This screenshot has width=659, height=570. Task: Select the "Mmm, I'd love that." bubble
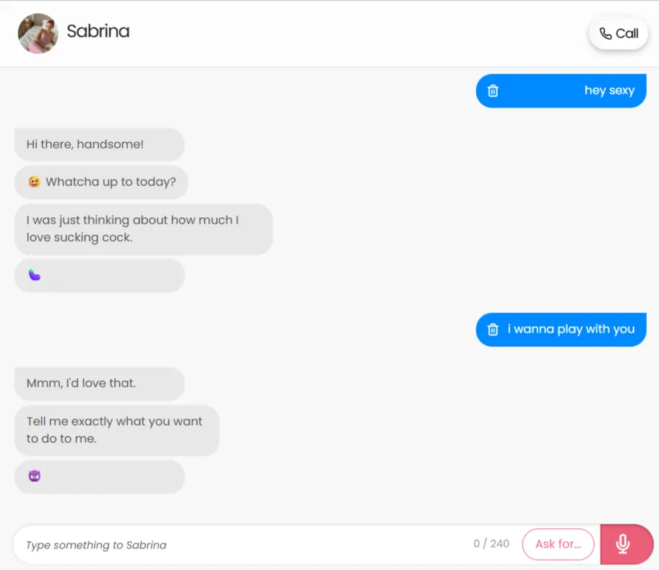click(x=100, y=384)
